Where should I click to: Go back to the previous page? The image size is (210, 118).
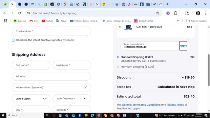[x=5, y=13]
